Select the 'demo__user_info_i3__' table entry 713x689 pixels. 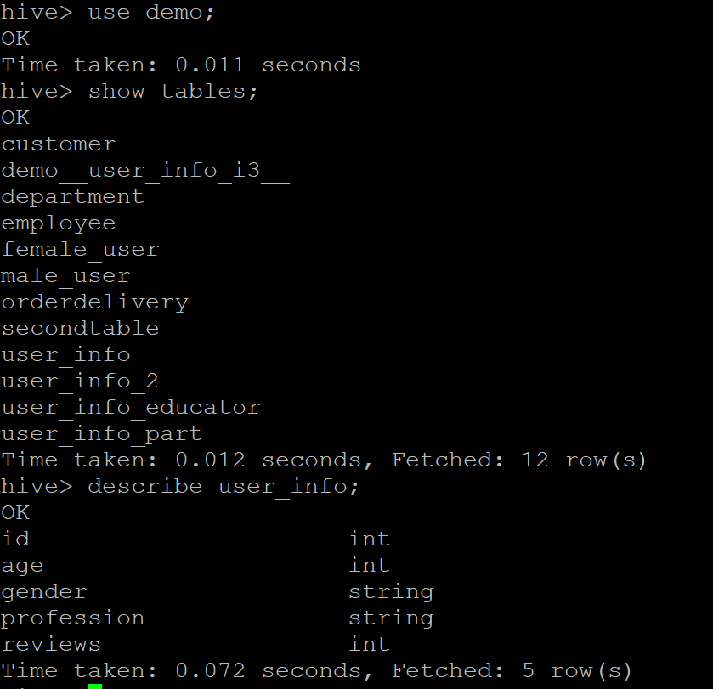145,172
